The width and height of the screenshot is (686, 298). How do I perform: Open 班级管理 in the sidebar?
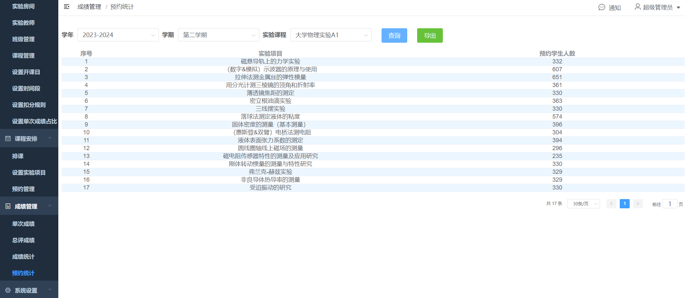[23, 39]
